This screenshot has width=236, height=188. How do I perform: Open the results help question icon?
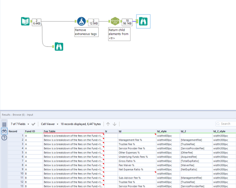point(4,138)
